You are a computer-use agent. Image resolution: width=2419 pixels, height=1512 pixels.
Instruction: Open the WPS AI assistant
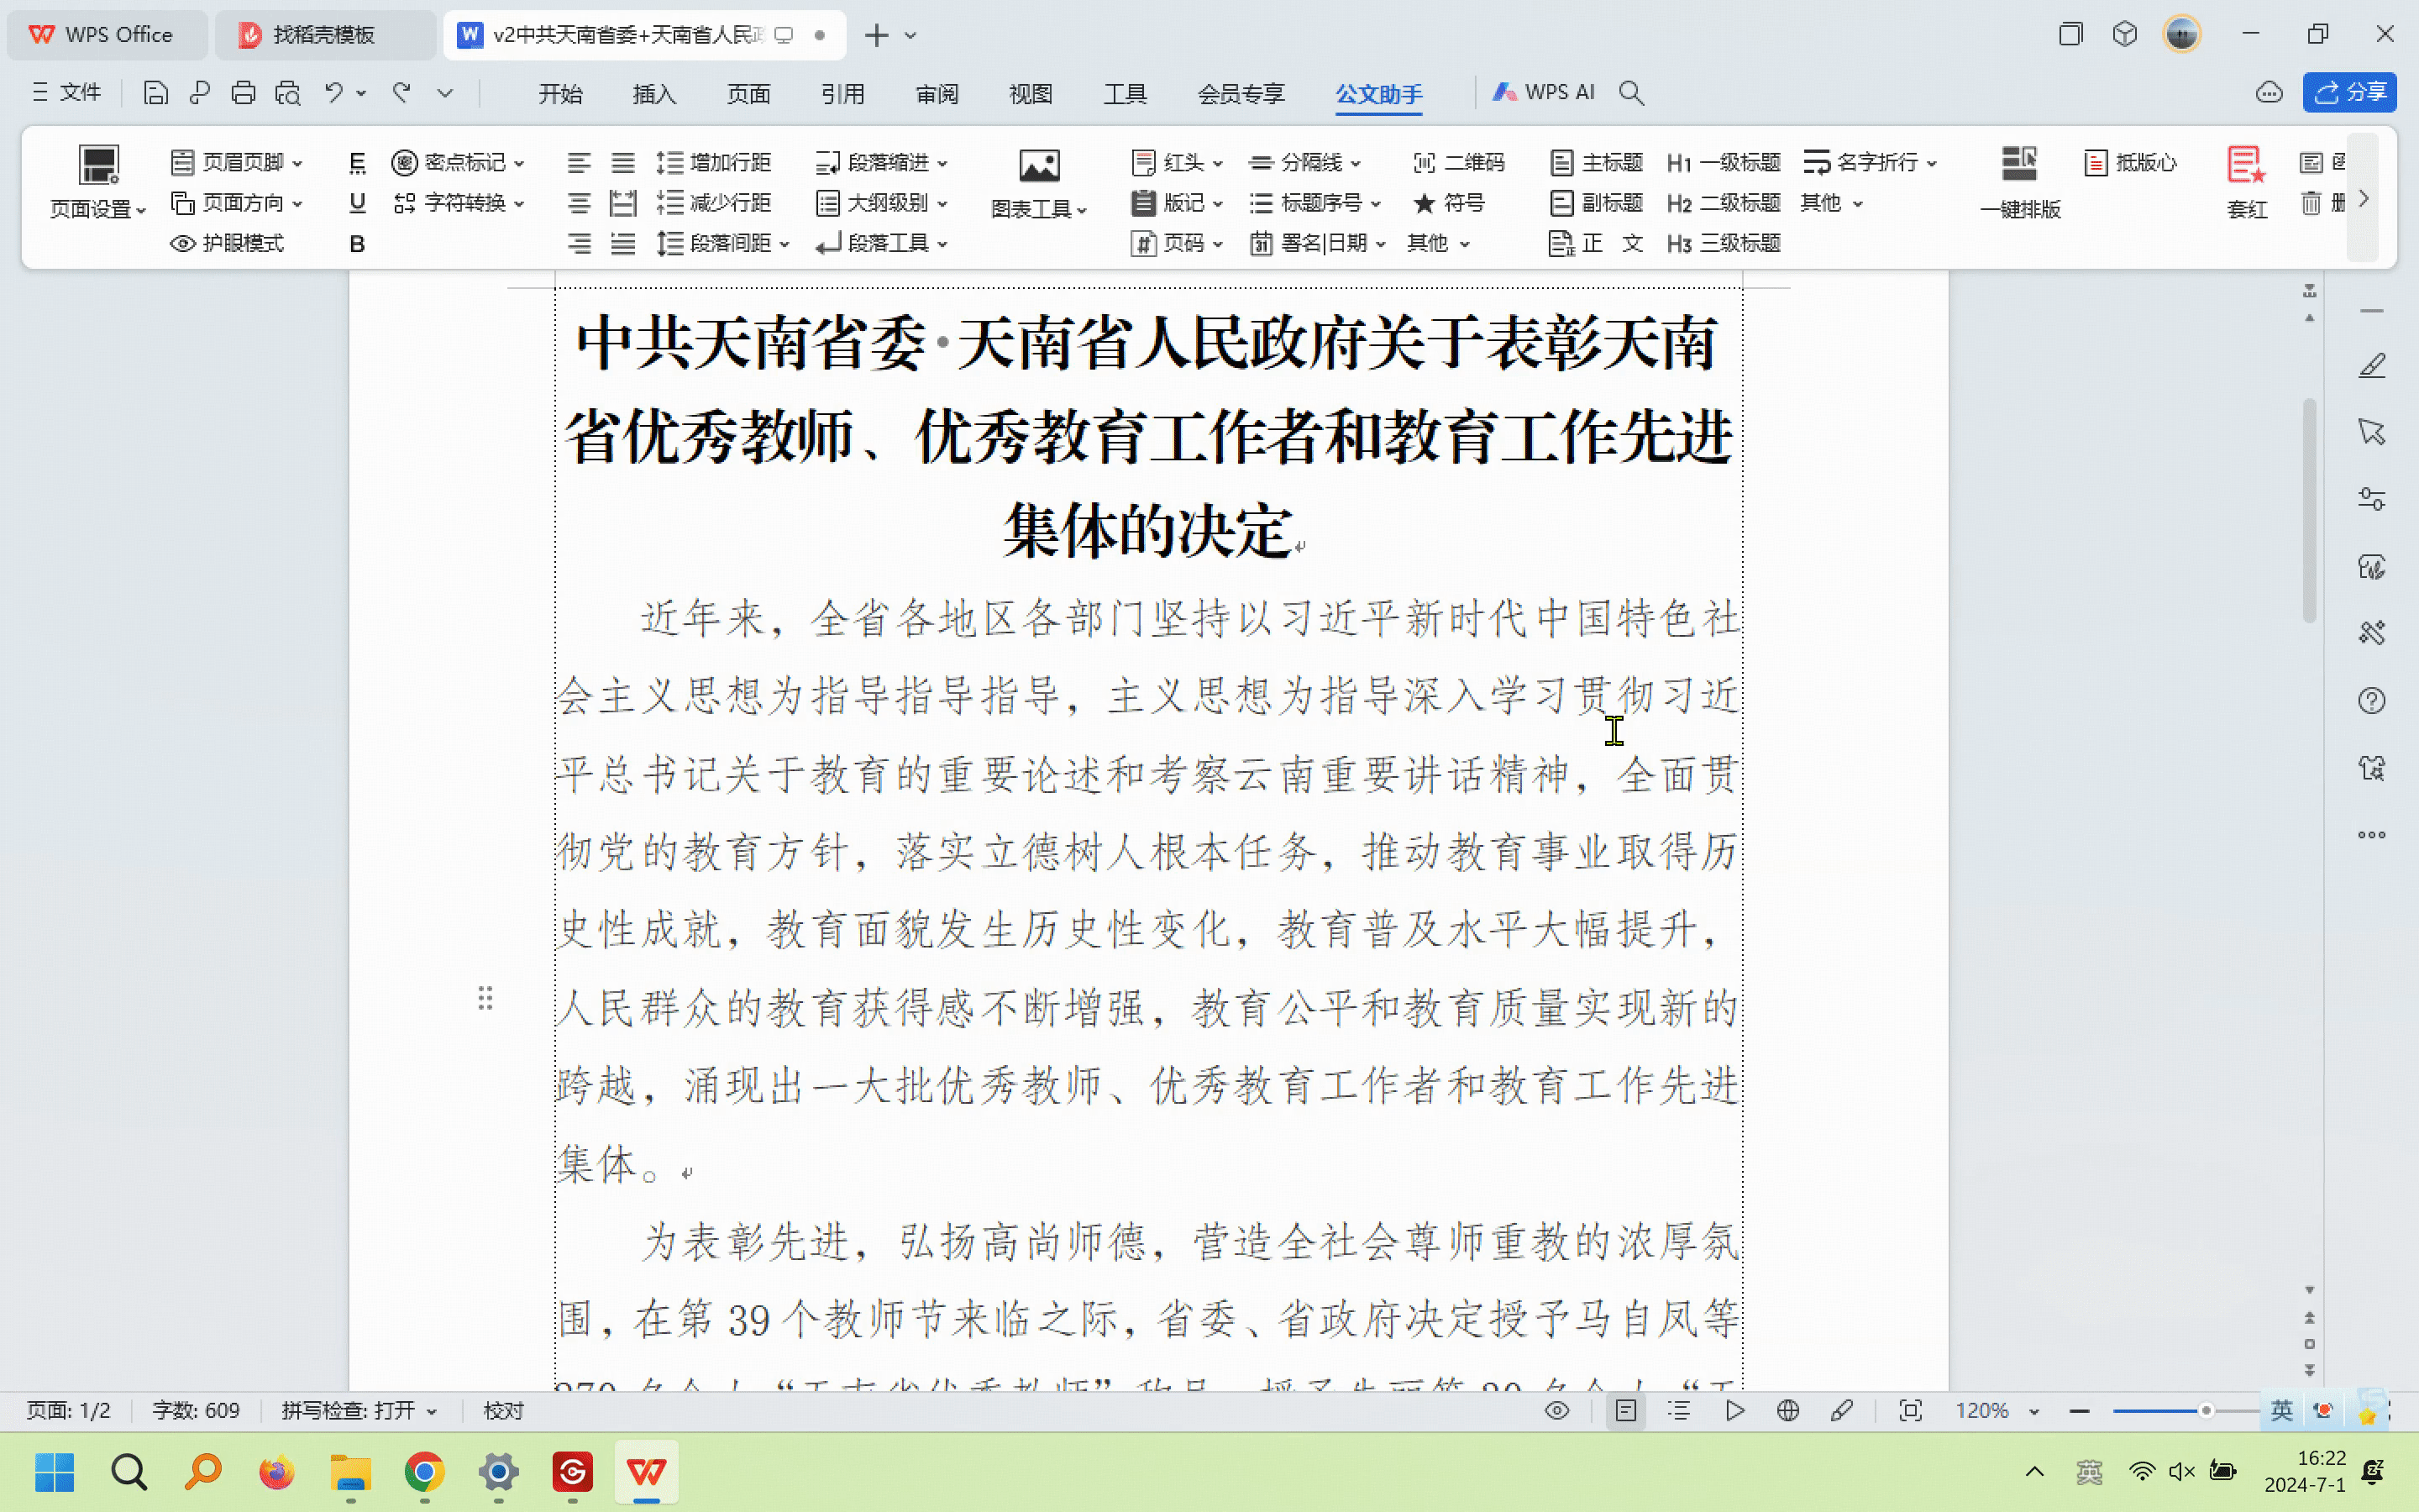[x=1545, y=92]
